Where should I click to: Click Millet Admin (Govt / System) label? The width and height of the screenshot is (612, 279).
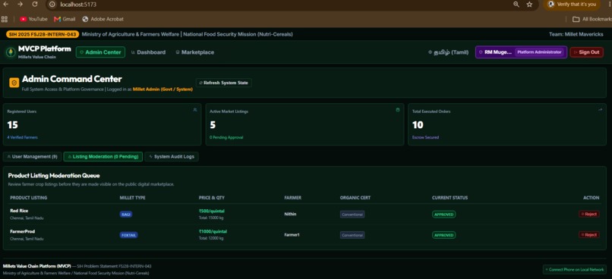[162, 89]
